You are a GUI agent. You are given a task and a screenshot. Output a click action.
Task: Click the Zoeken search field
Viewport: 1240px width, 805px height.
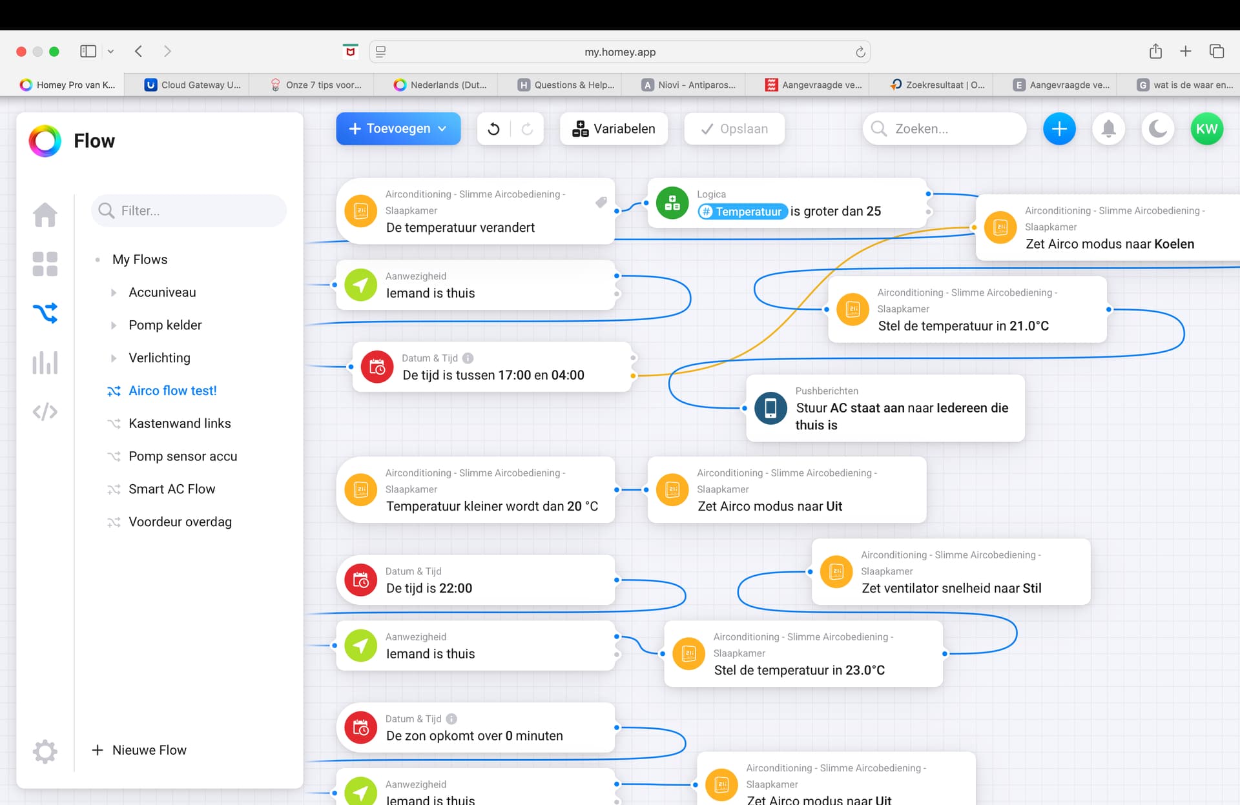click(944, 128)
